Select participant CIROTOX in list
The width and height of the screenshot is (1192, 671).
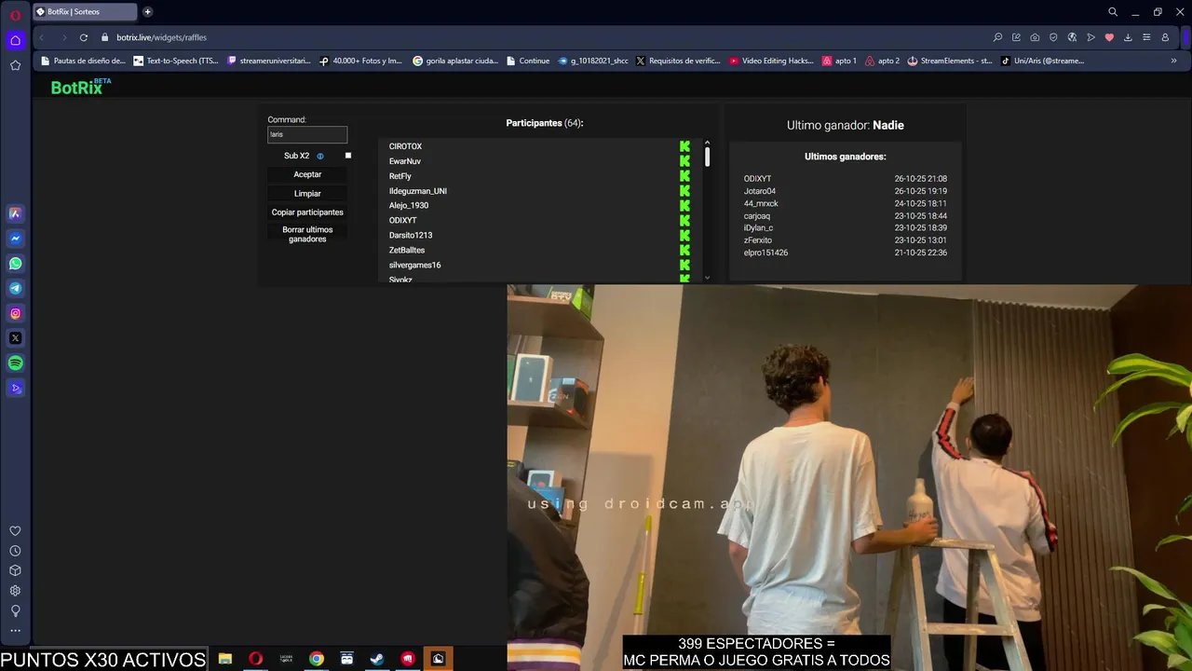(x=405, y=146)
